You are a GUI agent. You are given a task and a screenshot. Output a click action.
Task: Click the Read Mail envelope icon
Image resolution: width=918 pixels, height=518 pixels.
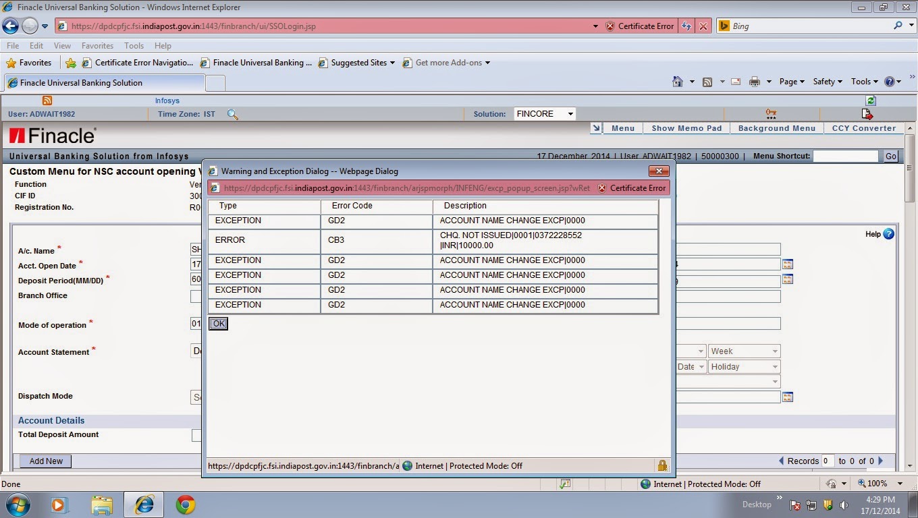tap(736, 82)
